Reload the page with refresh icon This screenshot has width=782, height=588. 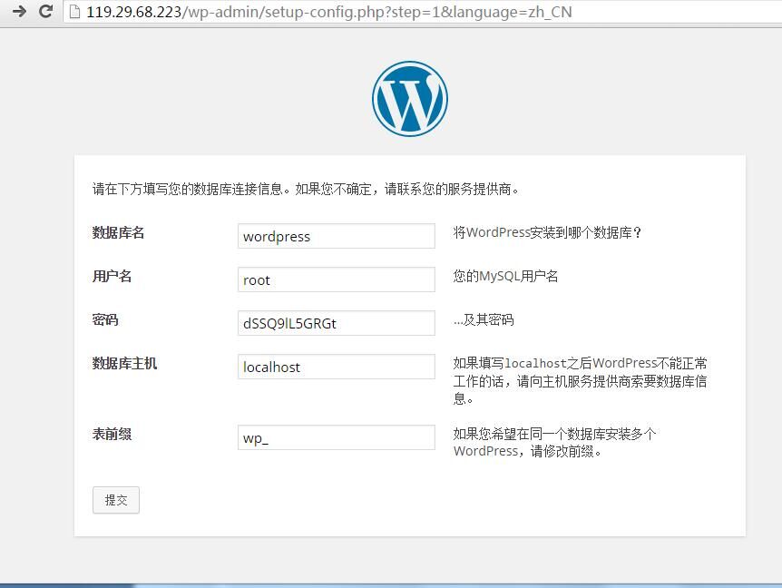46,11
